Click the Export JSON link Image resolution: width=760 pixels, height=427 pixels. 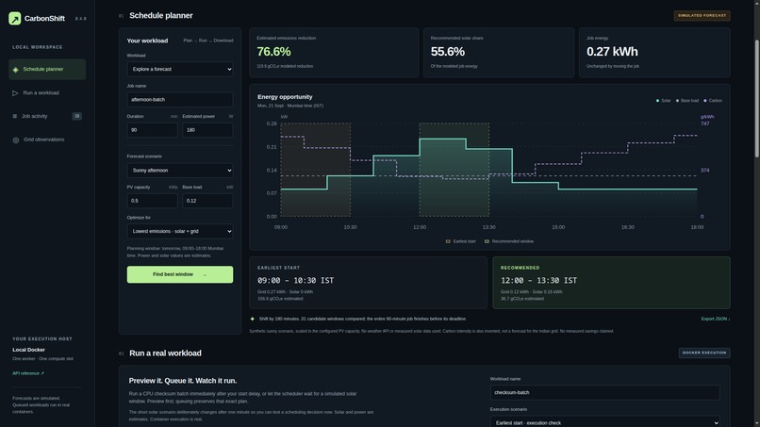coord(716,319)
